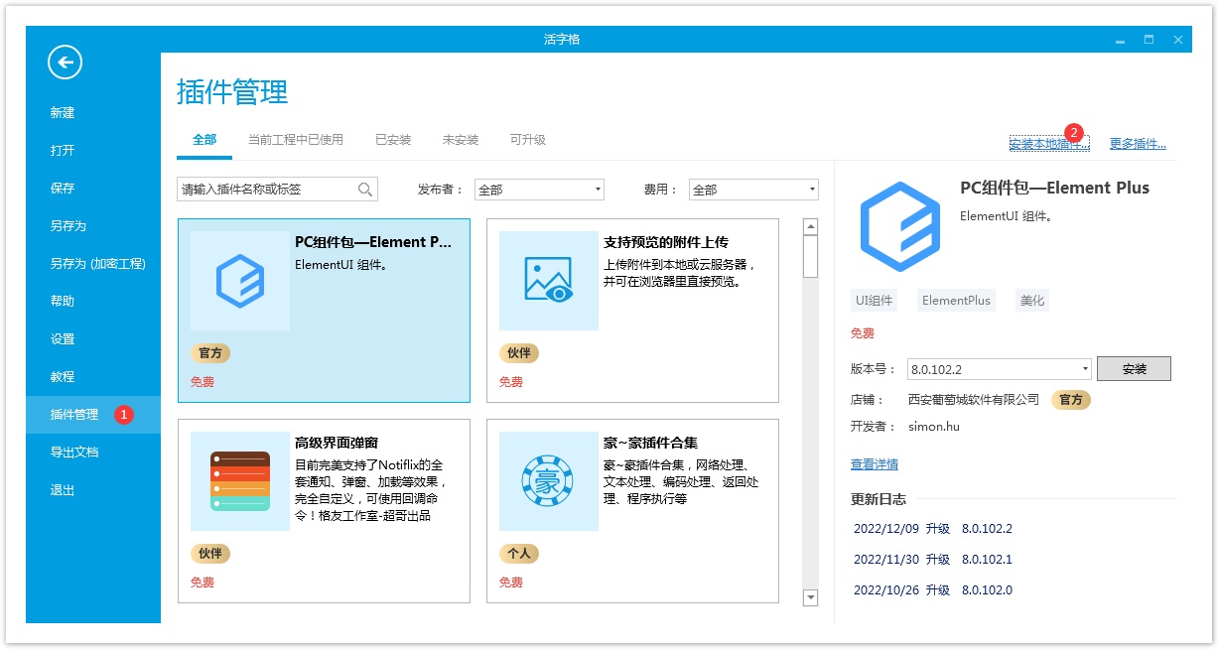
Task: Click the 2022/10/26 升级 8.0.102.0 log entry
Action: coord(933,590)
